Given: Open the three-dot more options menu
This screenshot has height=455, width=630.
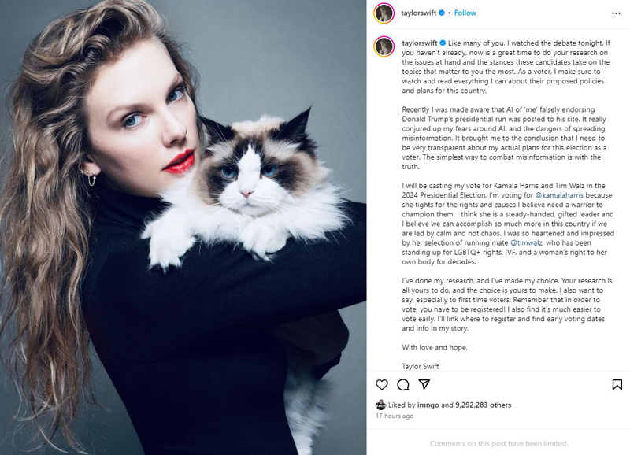Looking at the screenshot, I should pos(616,13).
